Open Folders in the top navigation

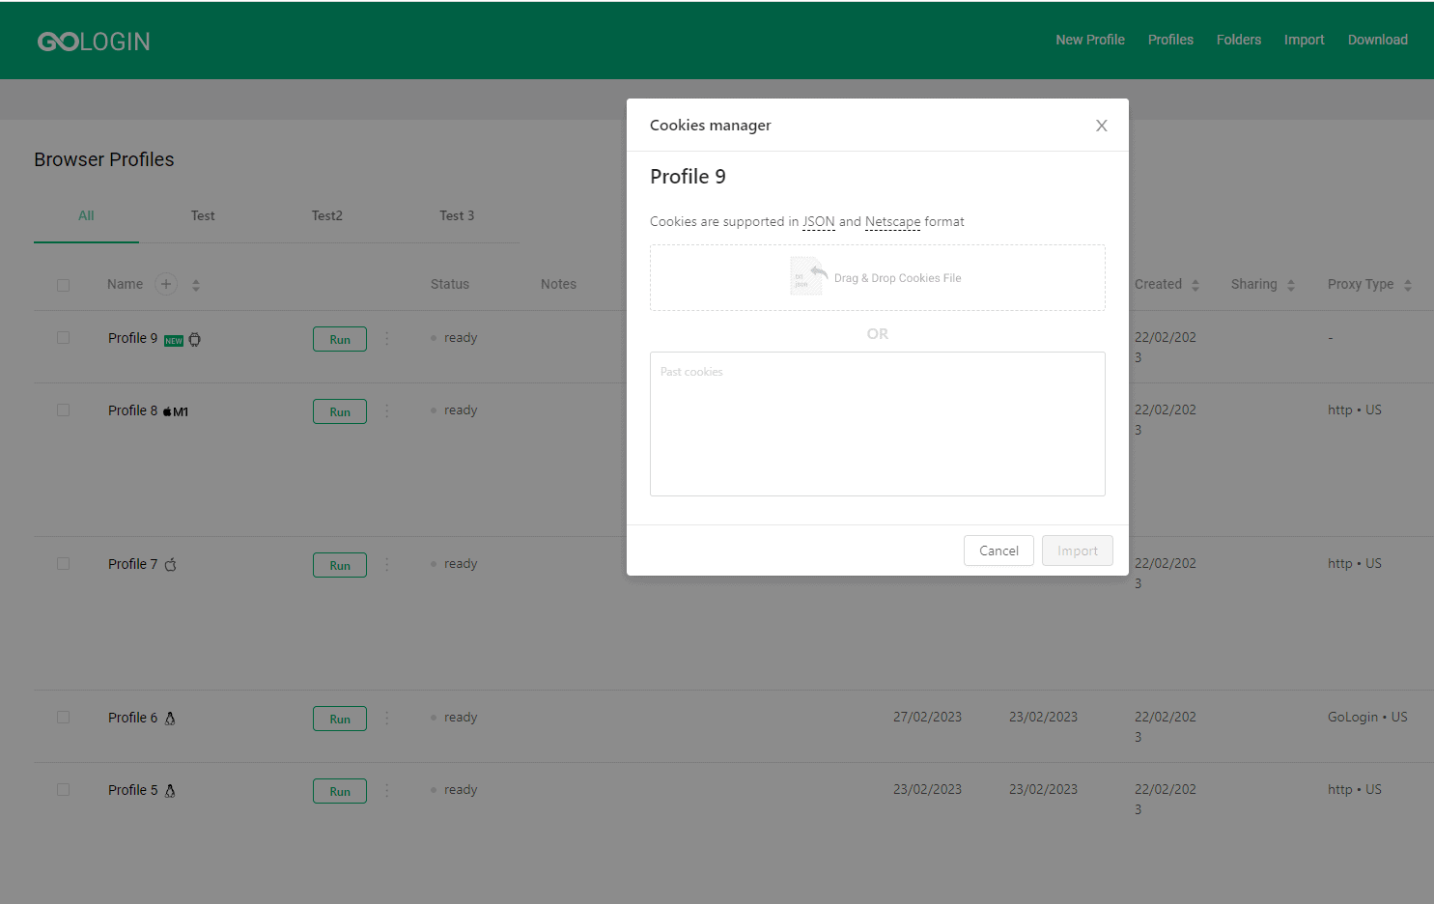[1239, 40]
